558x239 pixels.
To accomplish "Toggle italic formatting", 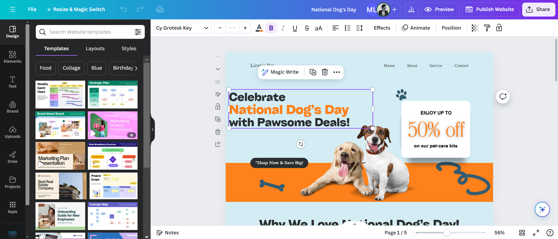I will (283, 28).
